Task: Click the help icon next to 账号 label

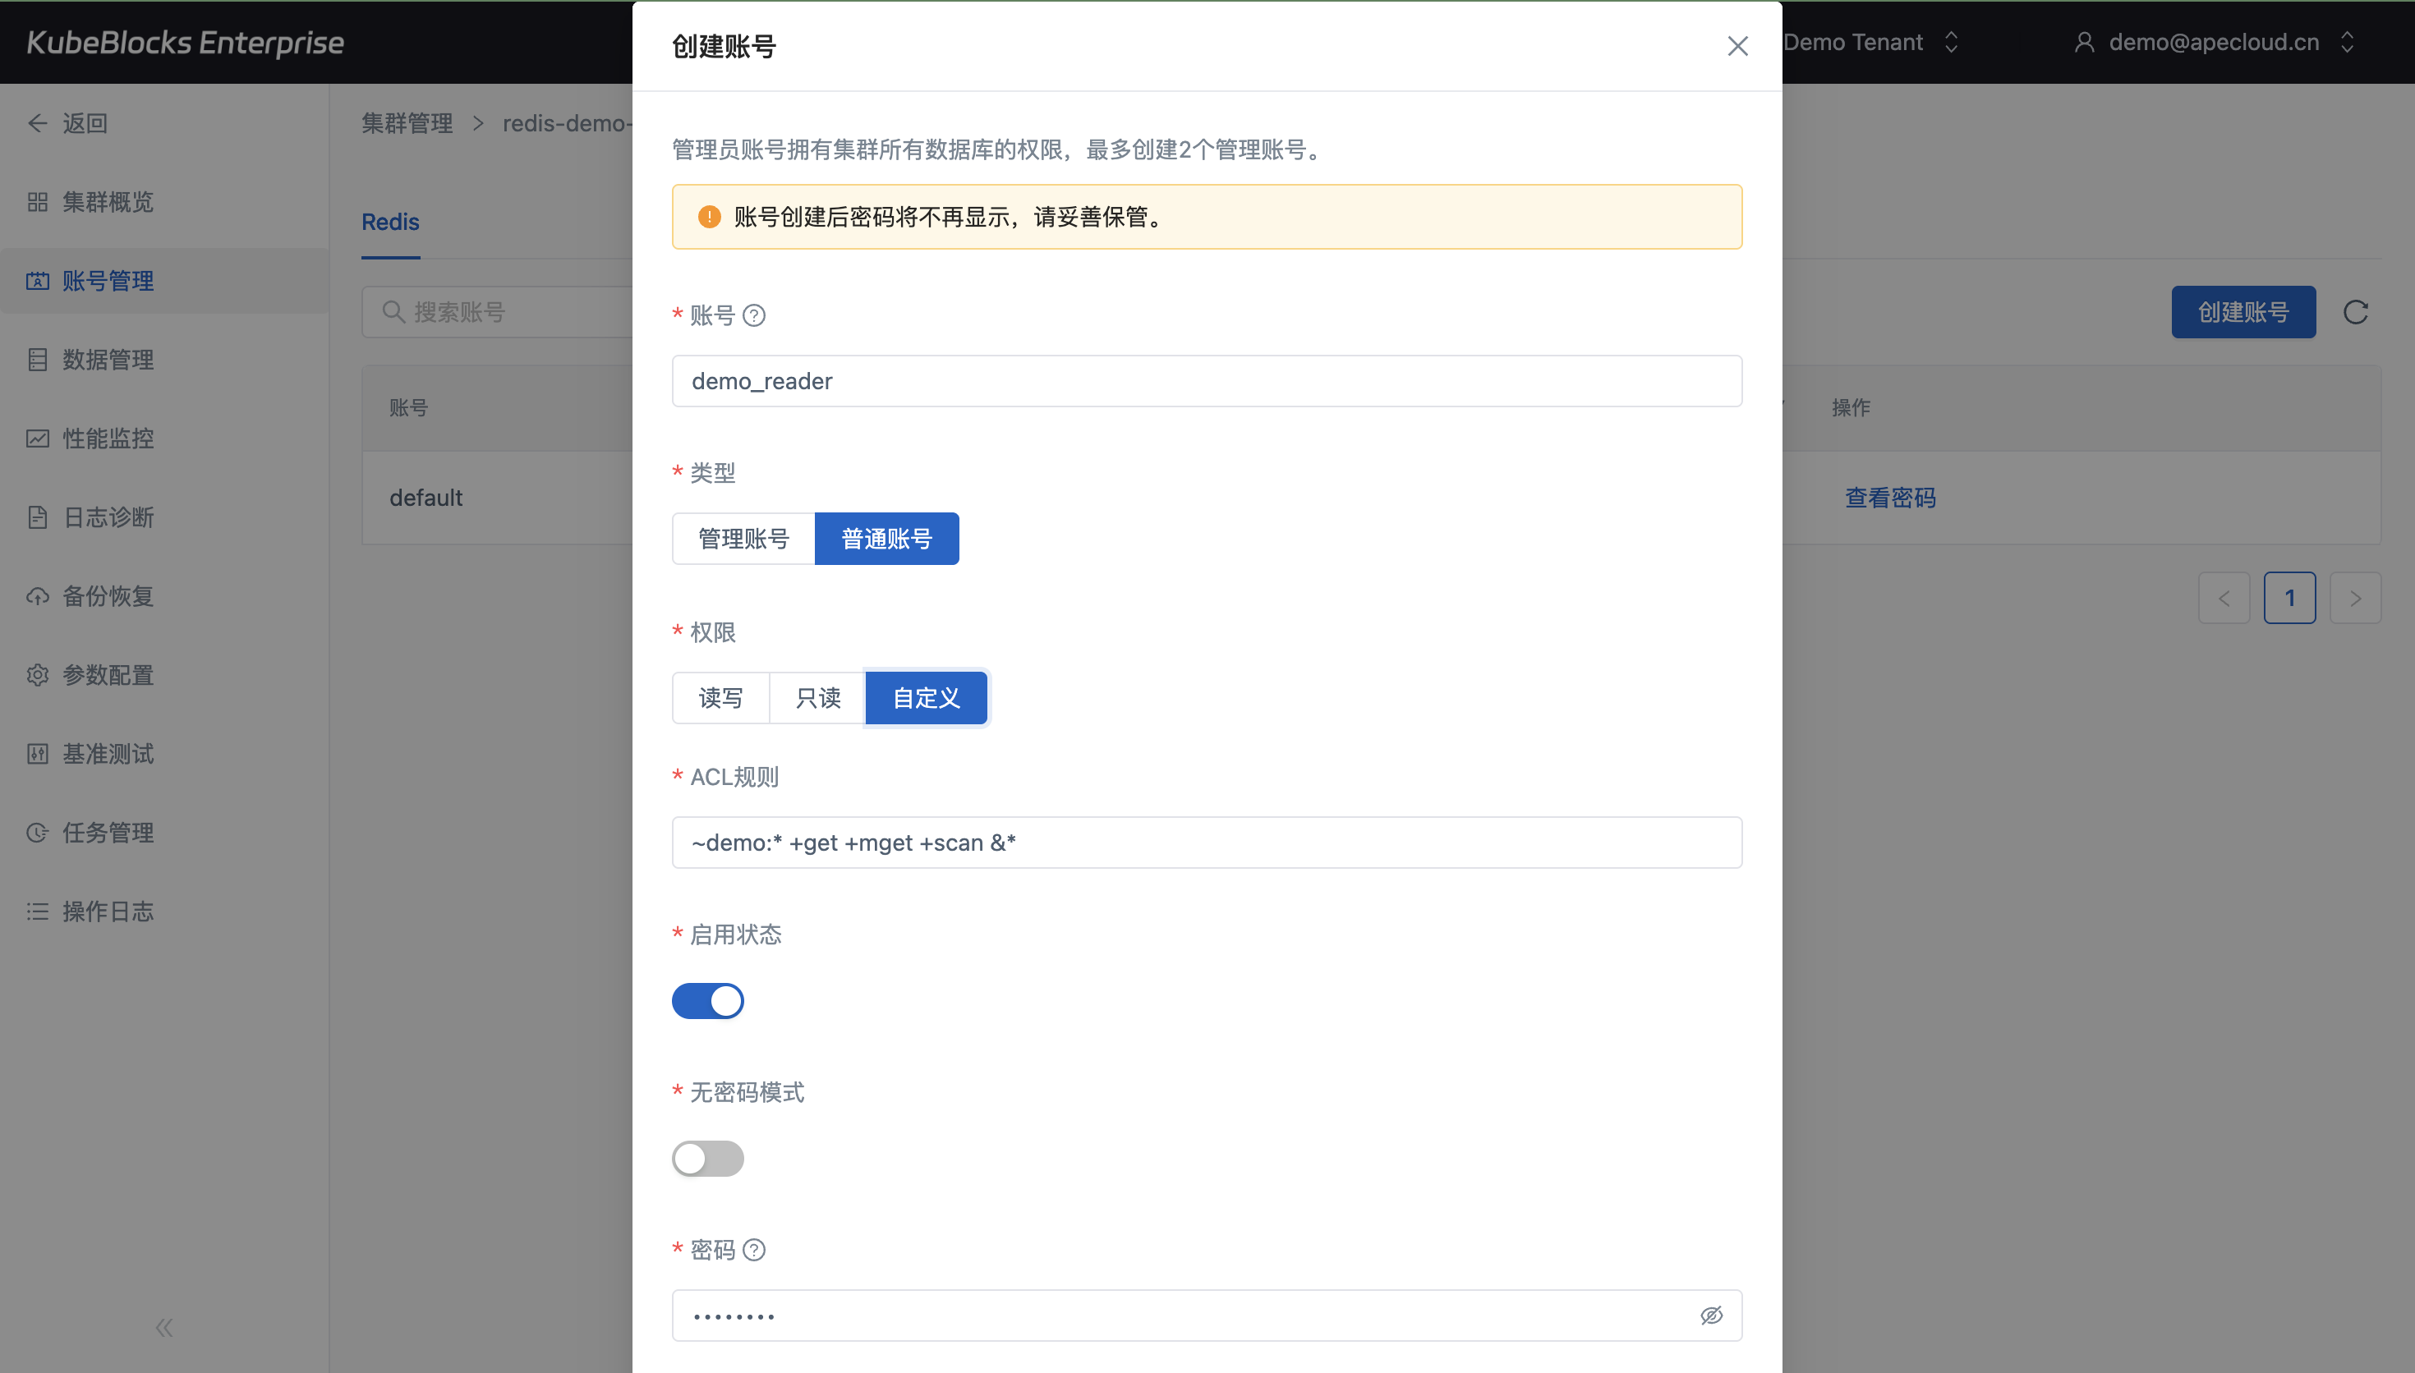Action: pos(753,315)
